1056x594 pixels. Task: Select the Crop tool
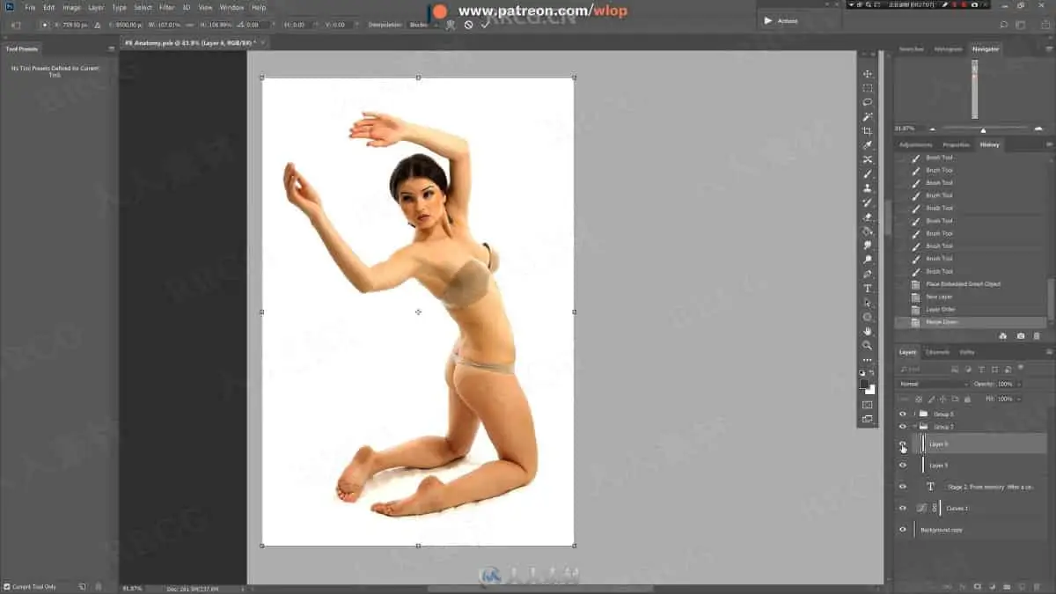point(868,131)
